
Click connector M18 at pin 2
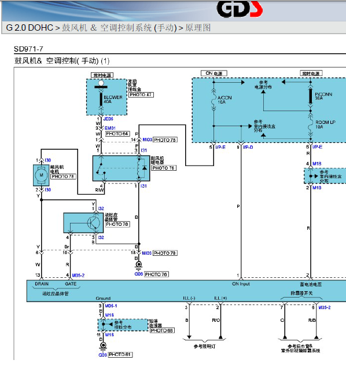pos(316,188)
